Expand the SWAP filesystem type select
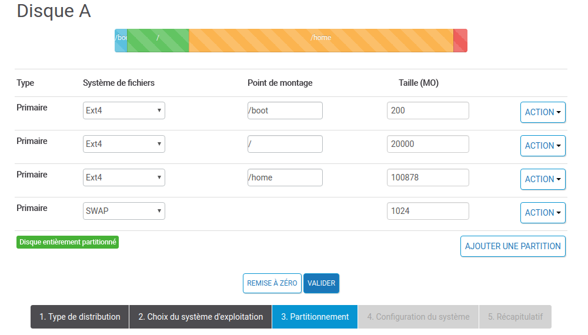Image resolution: width=588 pixels, height=335 pixels. click(x=124, y=211)
